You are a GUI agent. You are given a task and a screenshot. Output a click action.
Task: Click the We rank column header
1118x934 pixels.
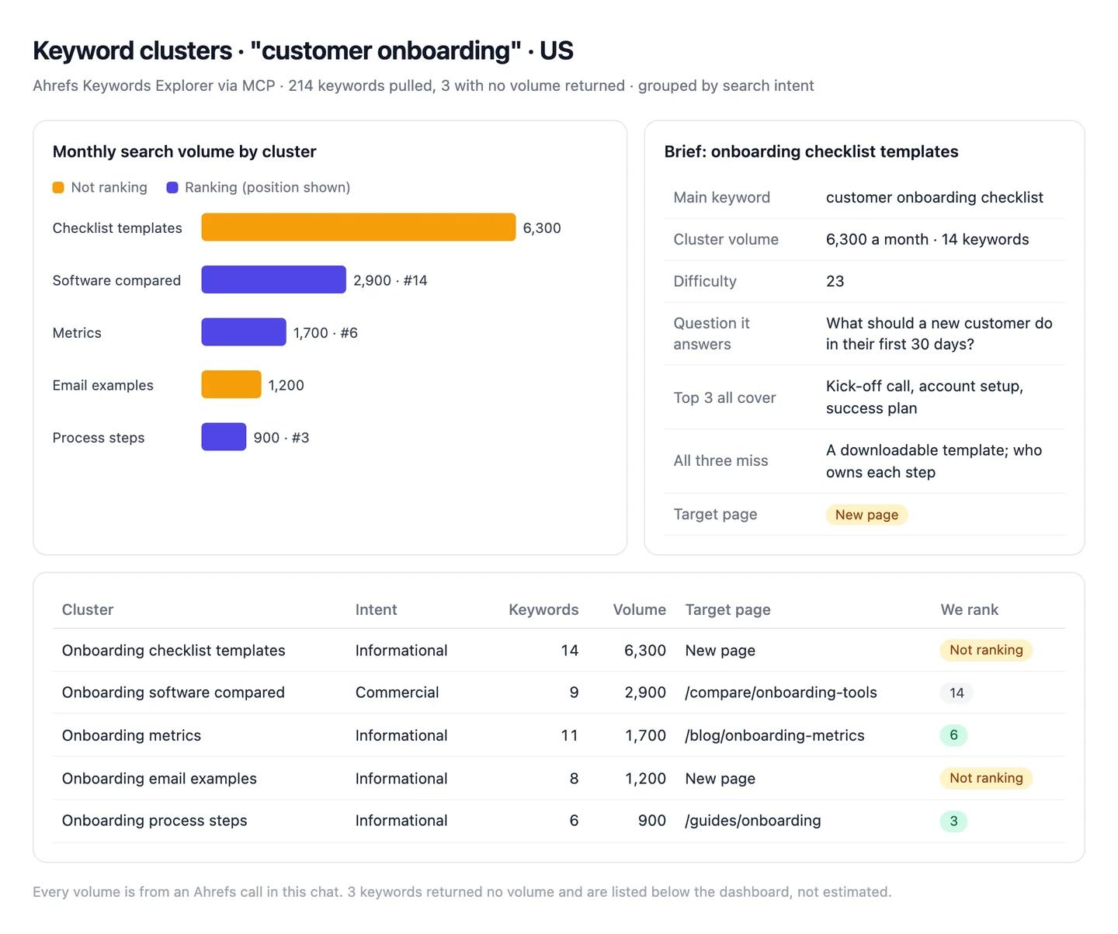pyautogui.click(x=970, y=609)
